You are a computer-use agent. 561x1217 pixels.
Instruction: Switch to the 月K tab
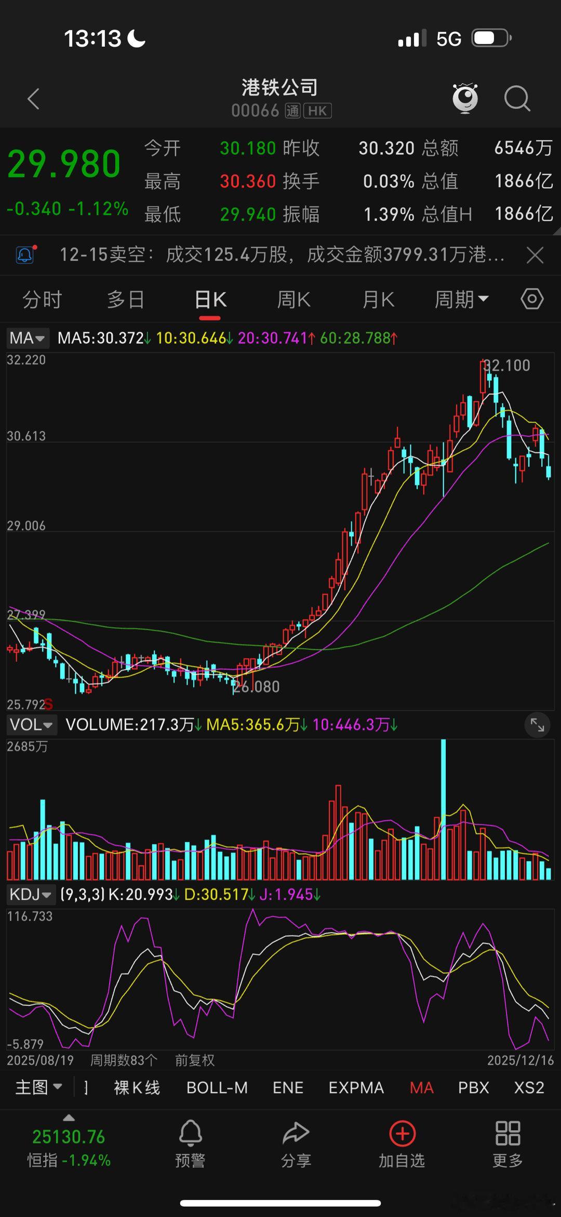pyautogui.click(x=378, y=299)
